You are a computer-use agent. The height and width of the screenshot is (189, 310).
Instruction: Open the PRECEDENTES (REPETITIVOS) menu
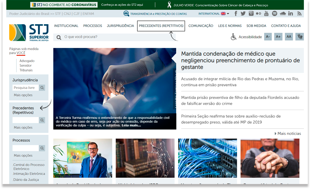(x=161, y=26)
